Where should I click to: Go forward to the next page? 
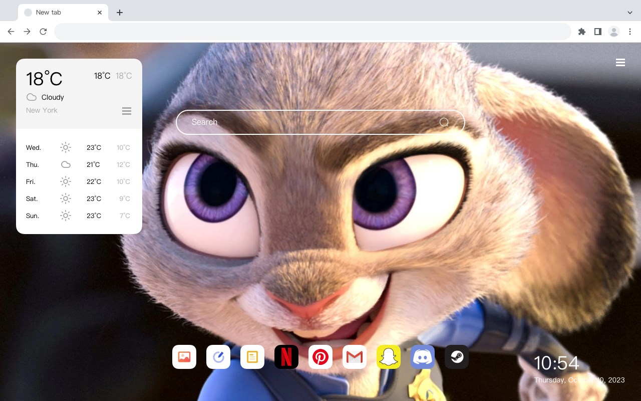[x=27, y=32]
